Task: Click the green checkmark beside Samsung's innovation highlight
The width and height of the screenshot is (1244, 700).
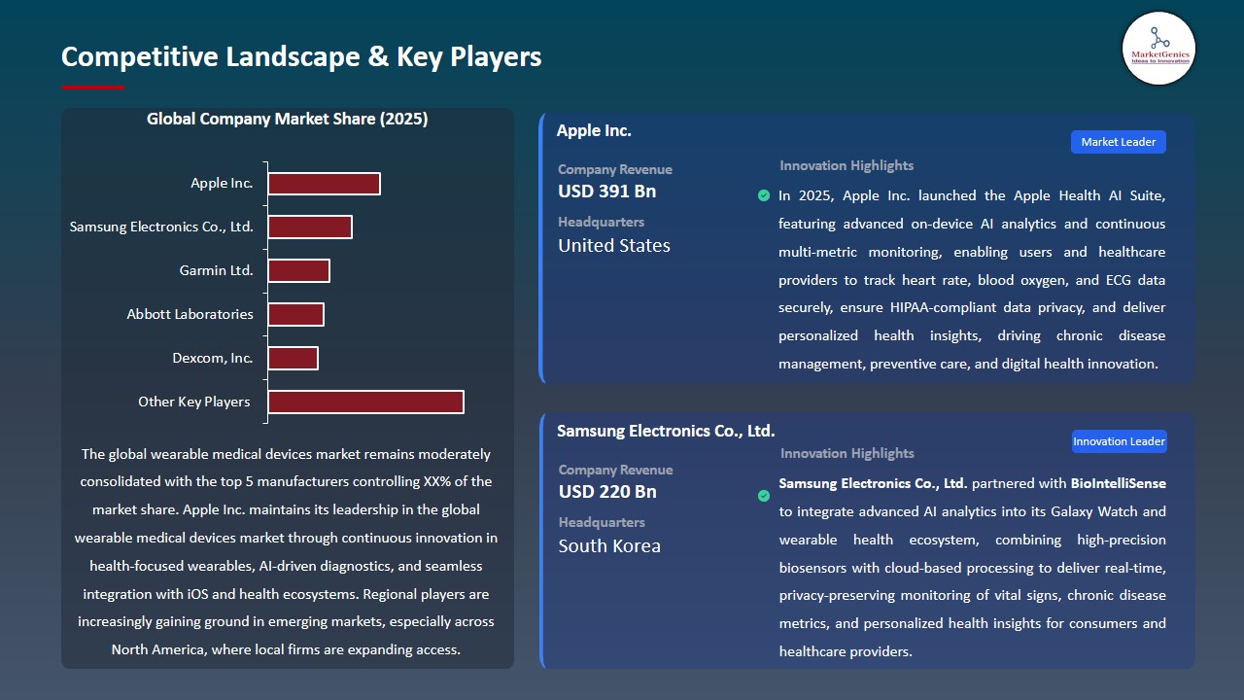Action: 764,495
